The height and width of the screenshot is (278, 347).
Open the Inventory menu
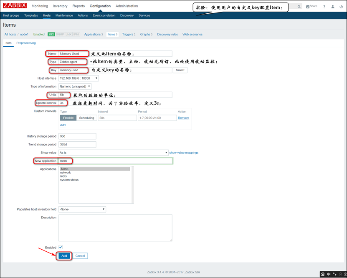(x=60, y=6)
